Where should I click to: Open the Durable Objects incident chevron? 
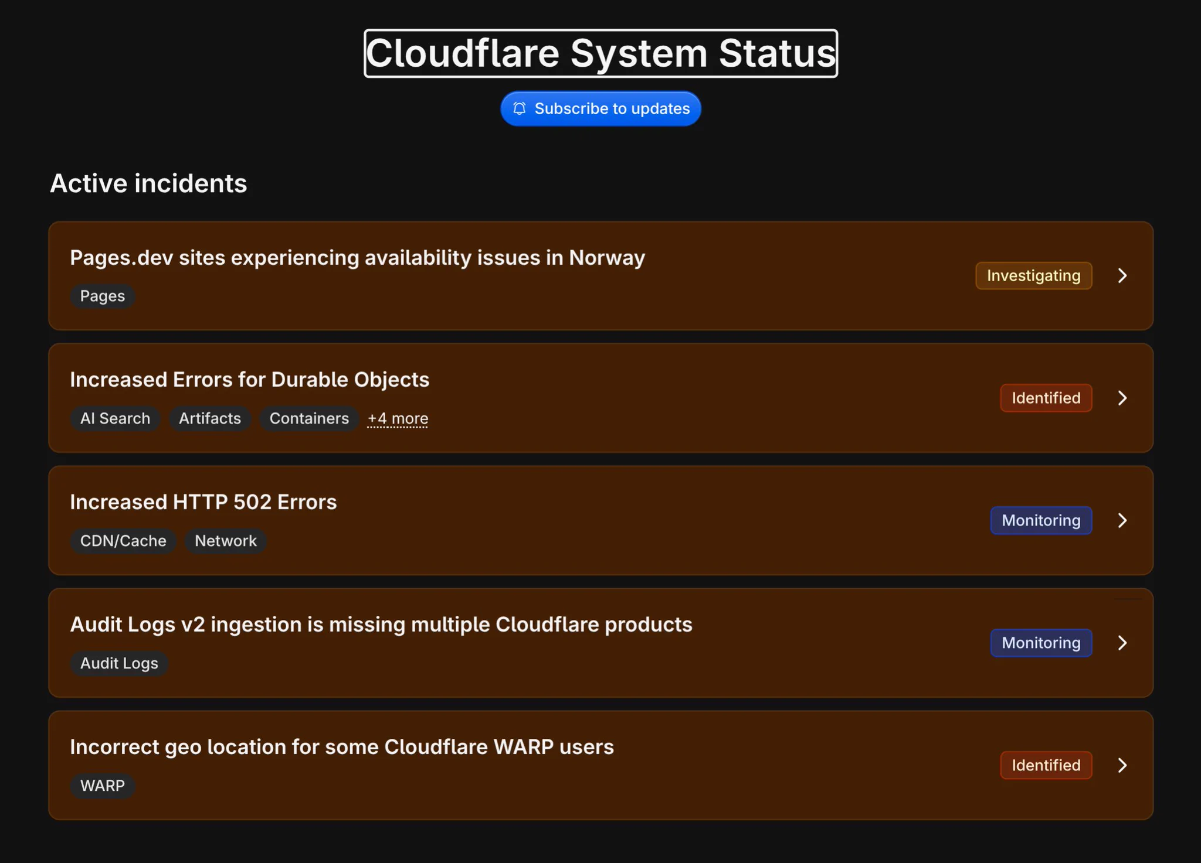point(1122,398)
